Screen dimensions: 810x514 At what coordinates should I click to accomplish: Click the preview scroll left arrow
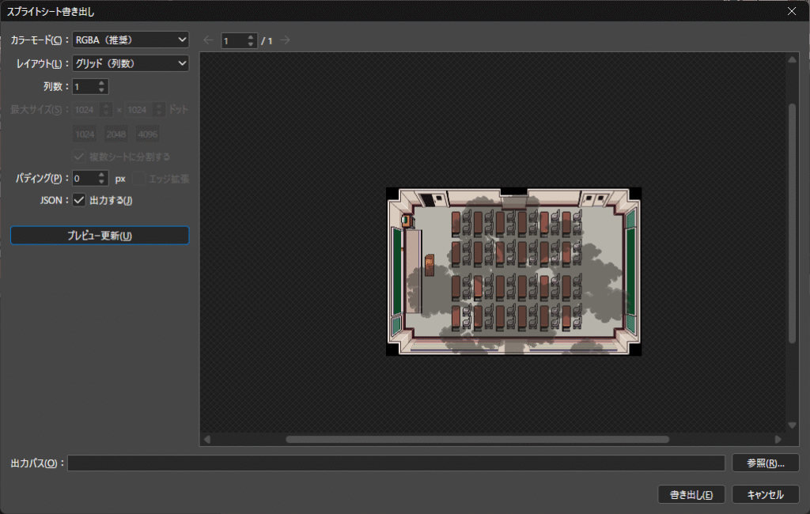point(207,439)
